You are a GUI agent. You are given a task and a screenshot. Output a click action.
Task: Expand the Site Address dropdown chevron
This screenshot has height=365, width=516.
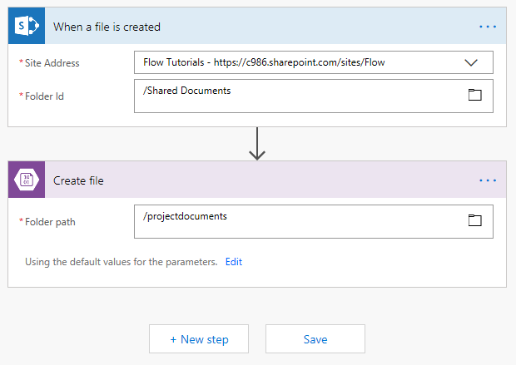(x=471, y=62)
